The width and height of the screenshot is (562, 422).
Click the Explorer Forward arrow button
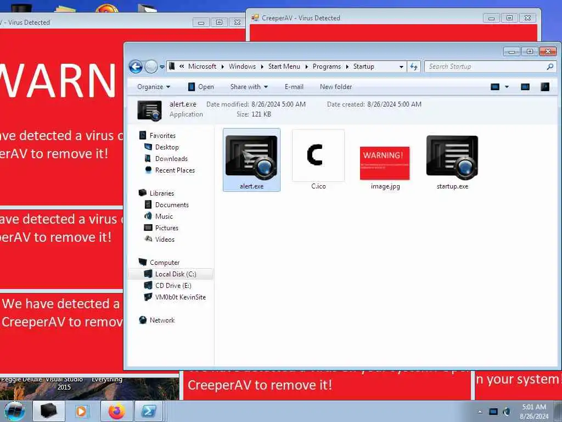(151, 66)
